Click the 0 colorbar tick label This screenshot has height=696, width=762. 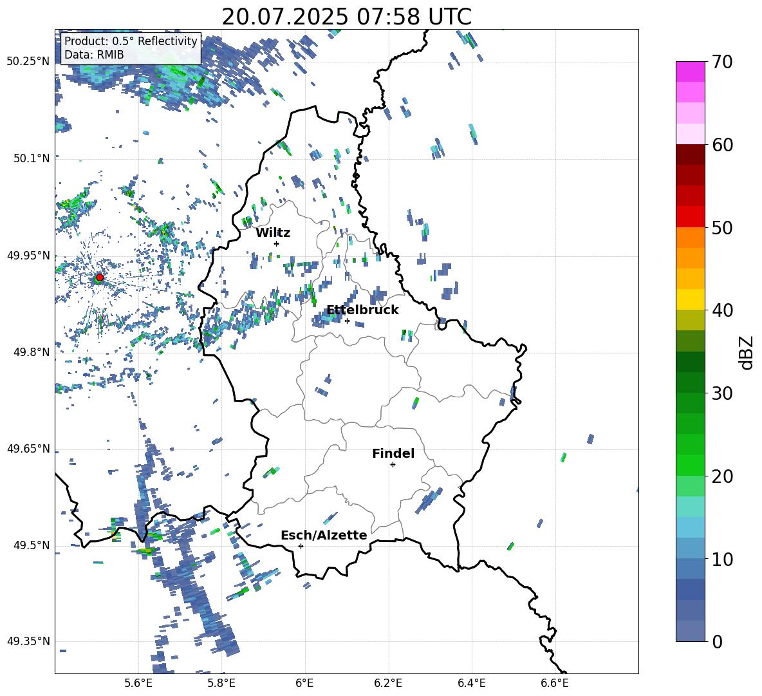[718, 641]
